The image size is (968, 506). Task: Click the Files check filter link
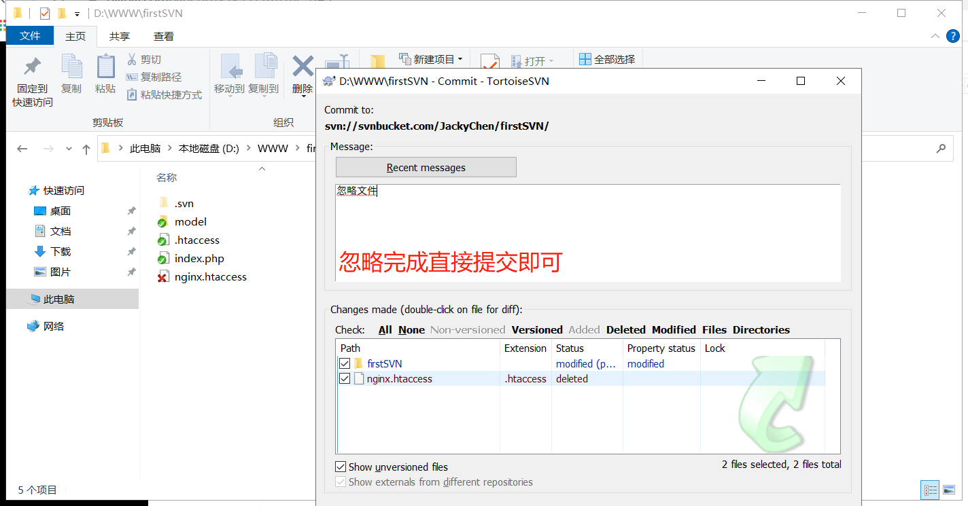(714, 330)
